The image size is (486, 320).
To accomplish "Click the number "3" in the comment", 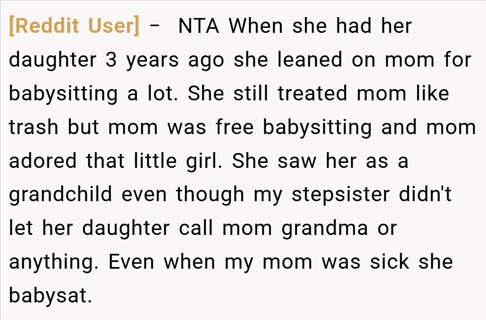I will 111,60.
